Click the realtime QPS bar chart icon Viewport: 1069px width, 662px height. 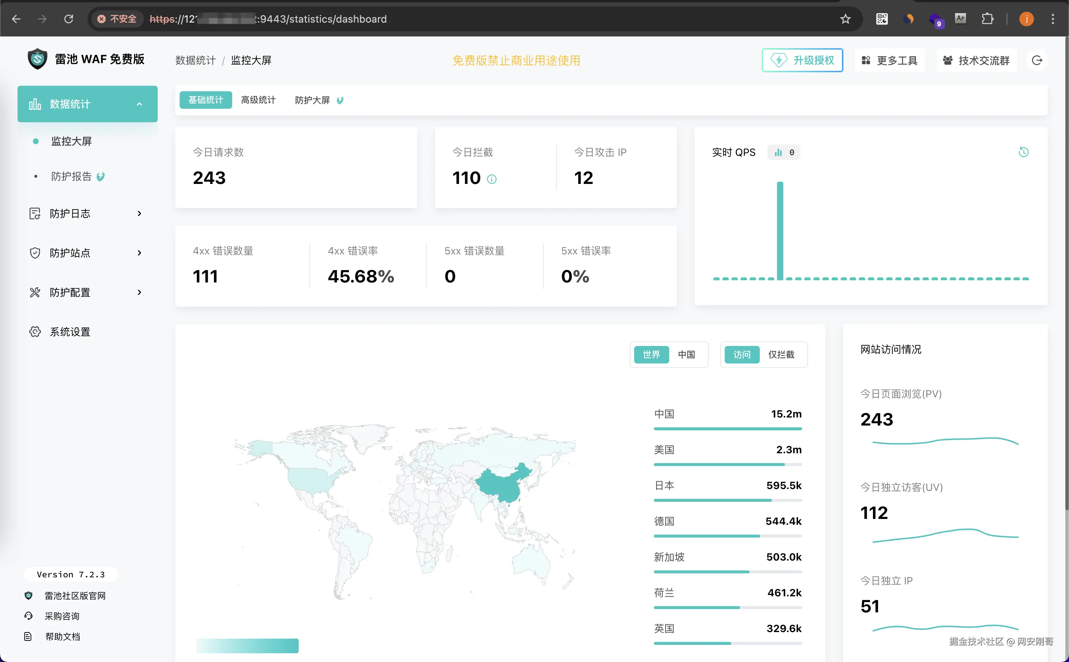[778, 153]
